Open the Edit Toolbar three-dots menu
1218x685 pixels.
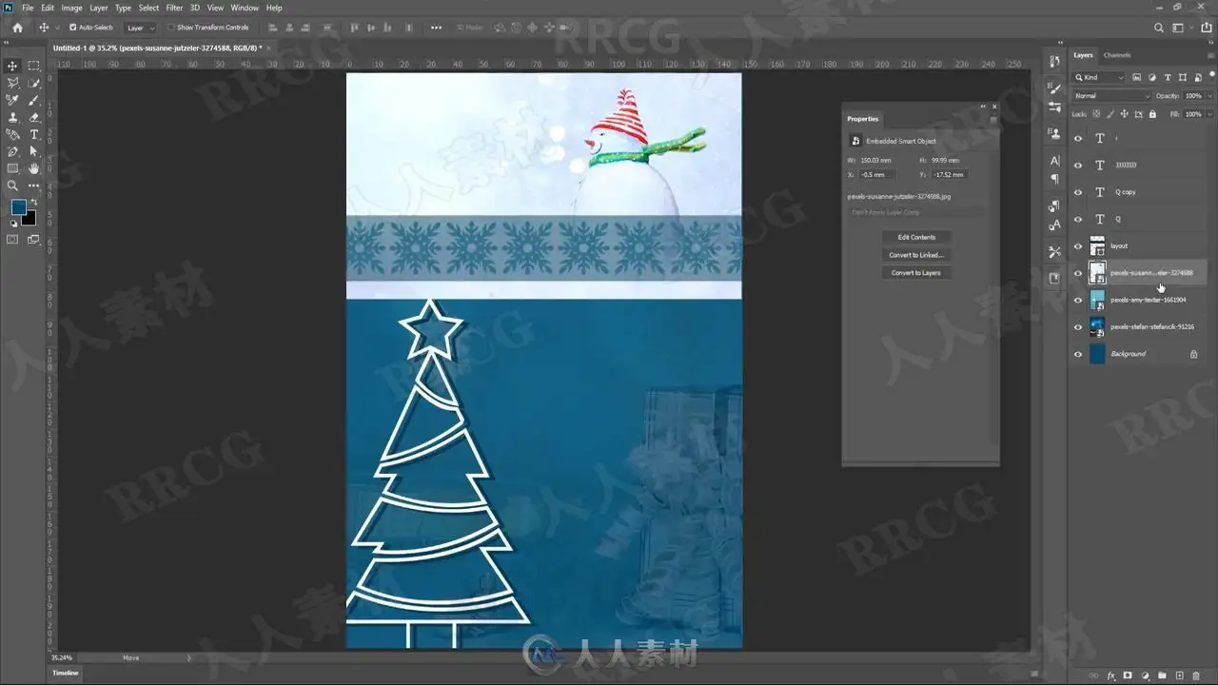34,186
